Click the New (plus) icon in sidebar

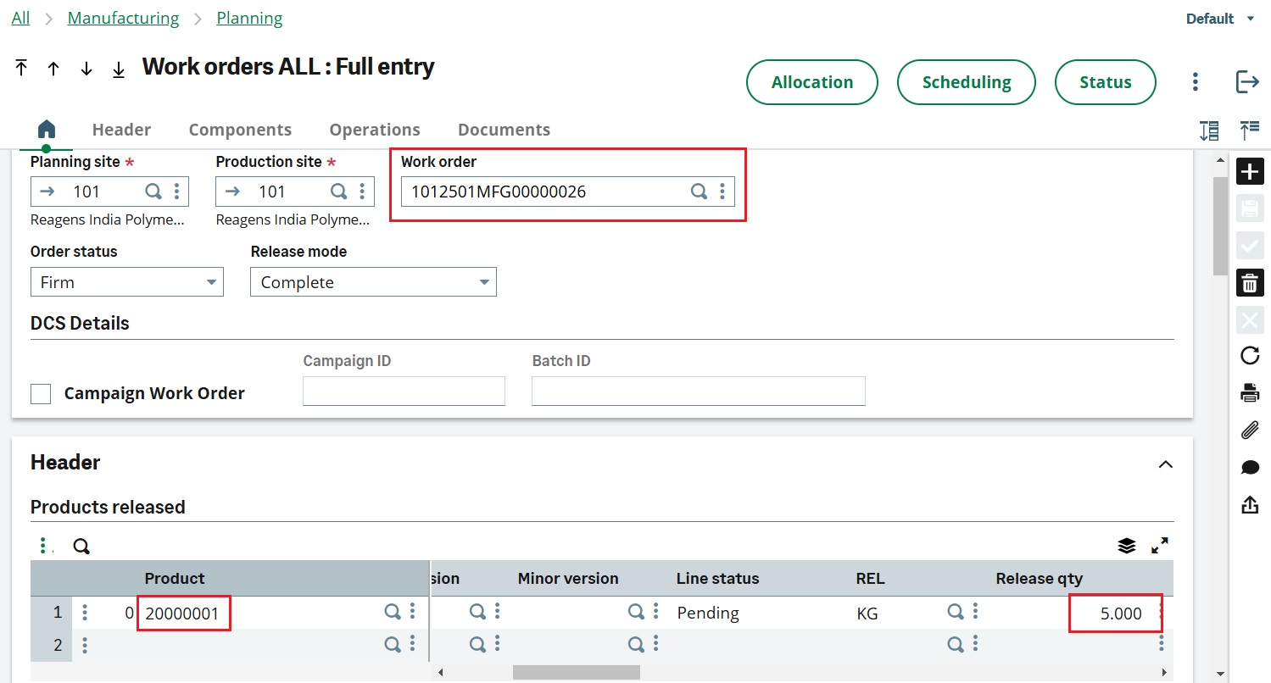(1250, 171)
